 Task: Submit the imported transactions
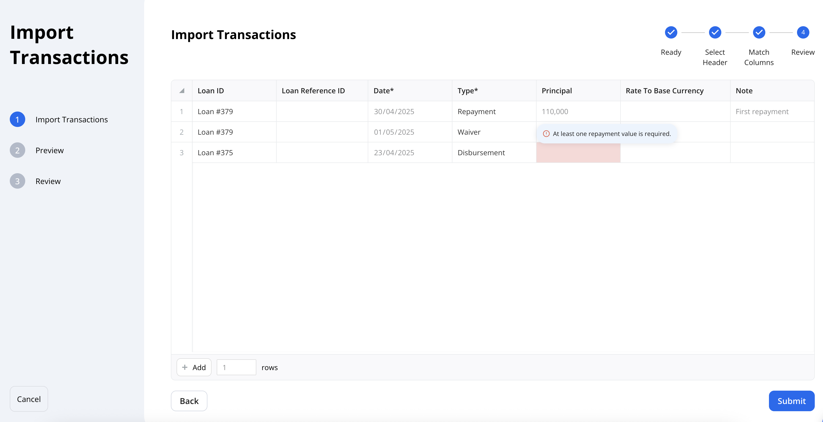click(791, 401)
